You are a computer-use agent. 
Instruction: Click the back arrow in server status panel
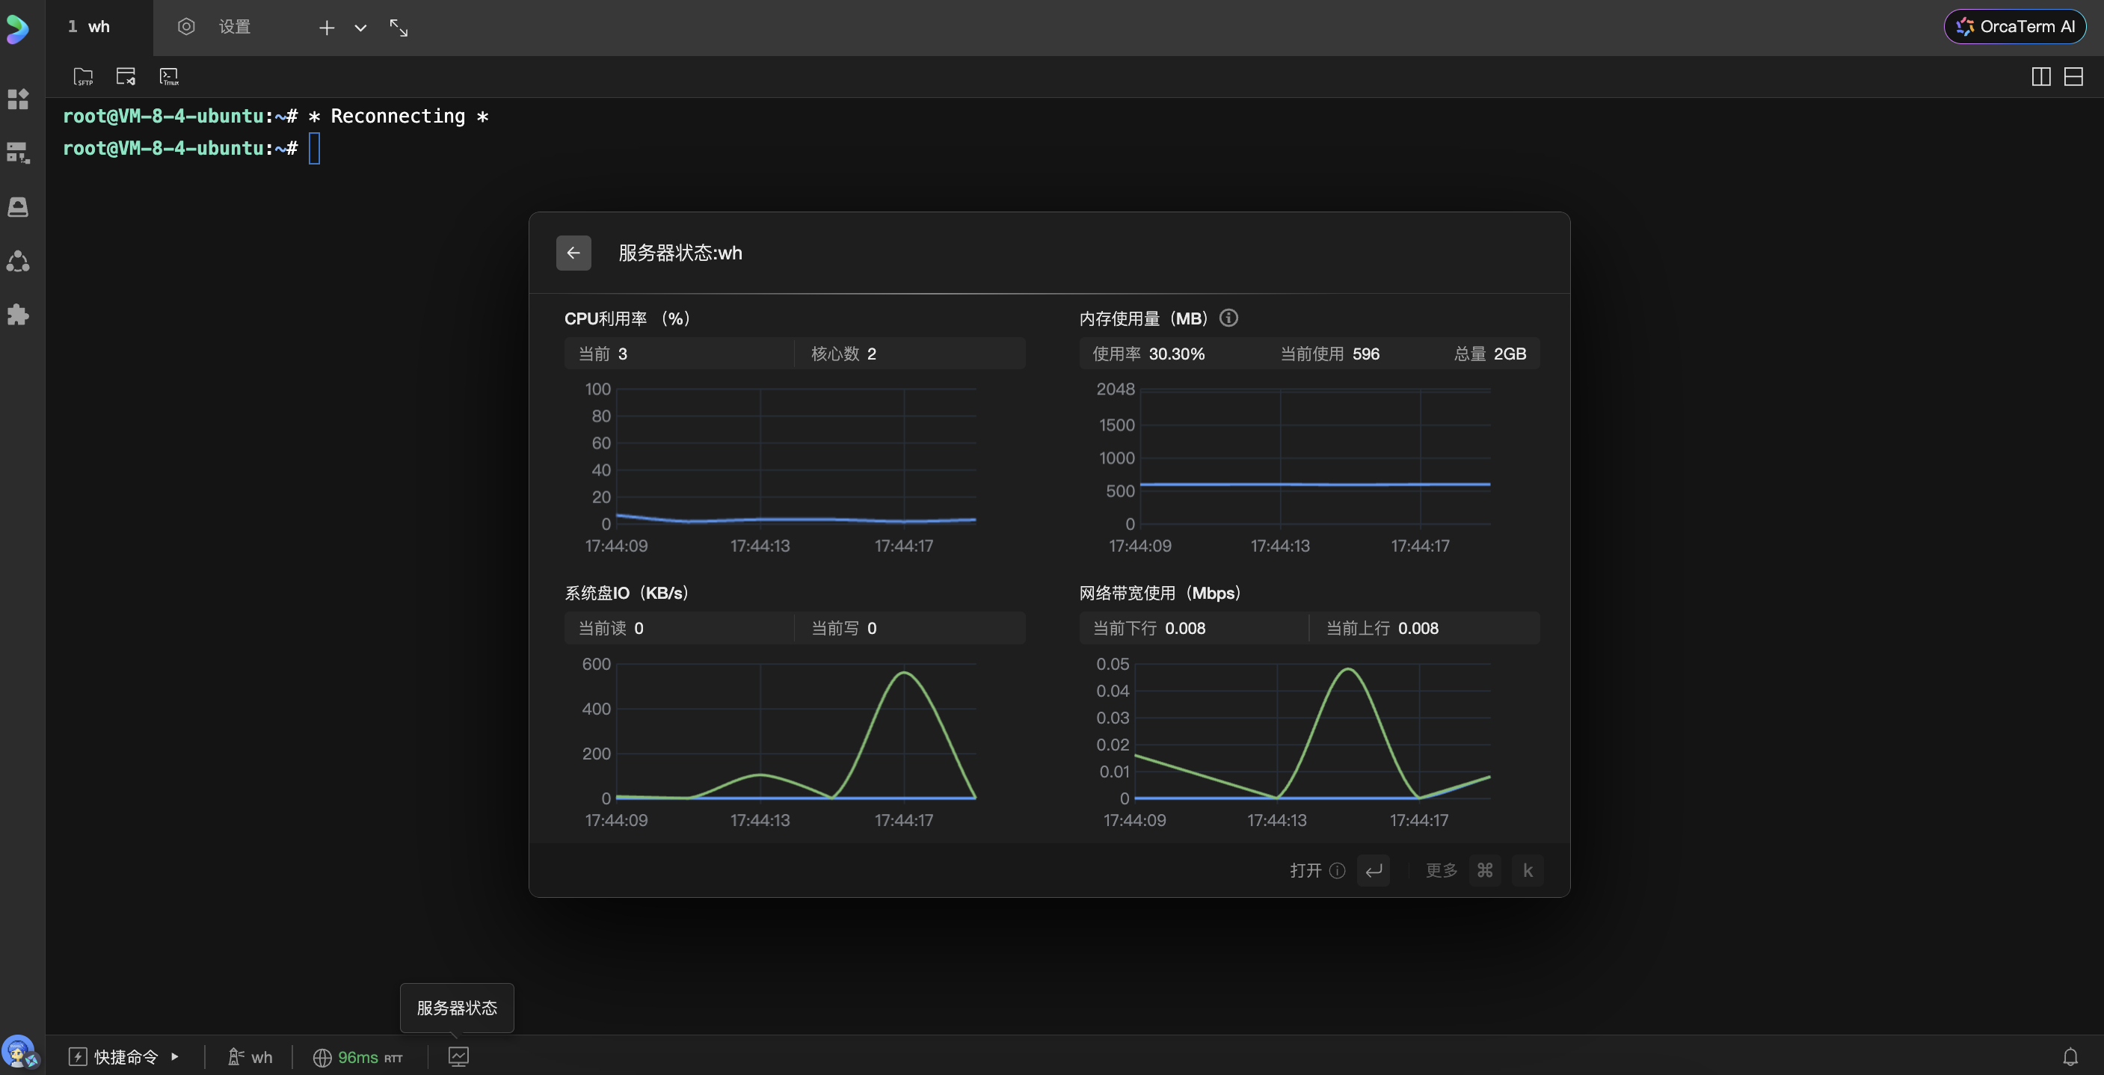click(x=573, y=253)
